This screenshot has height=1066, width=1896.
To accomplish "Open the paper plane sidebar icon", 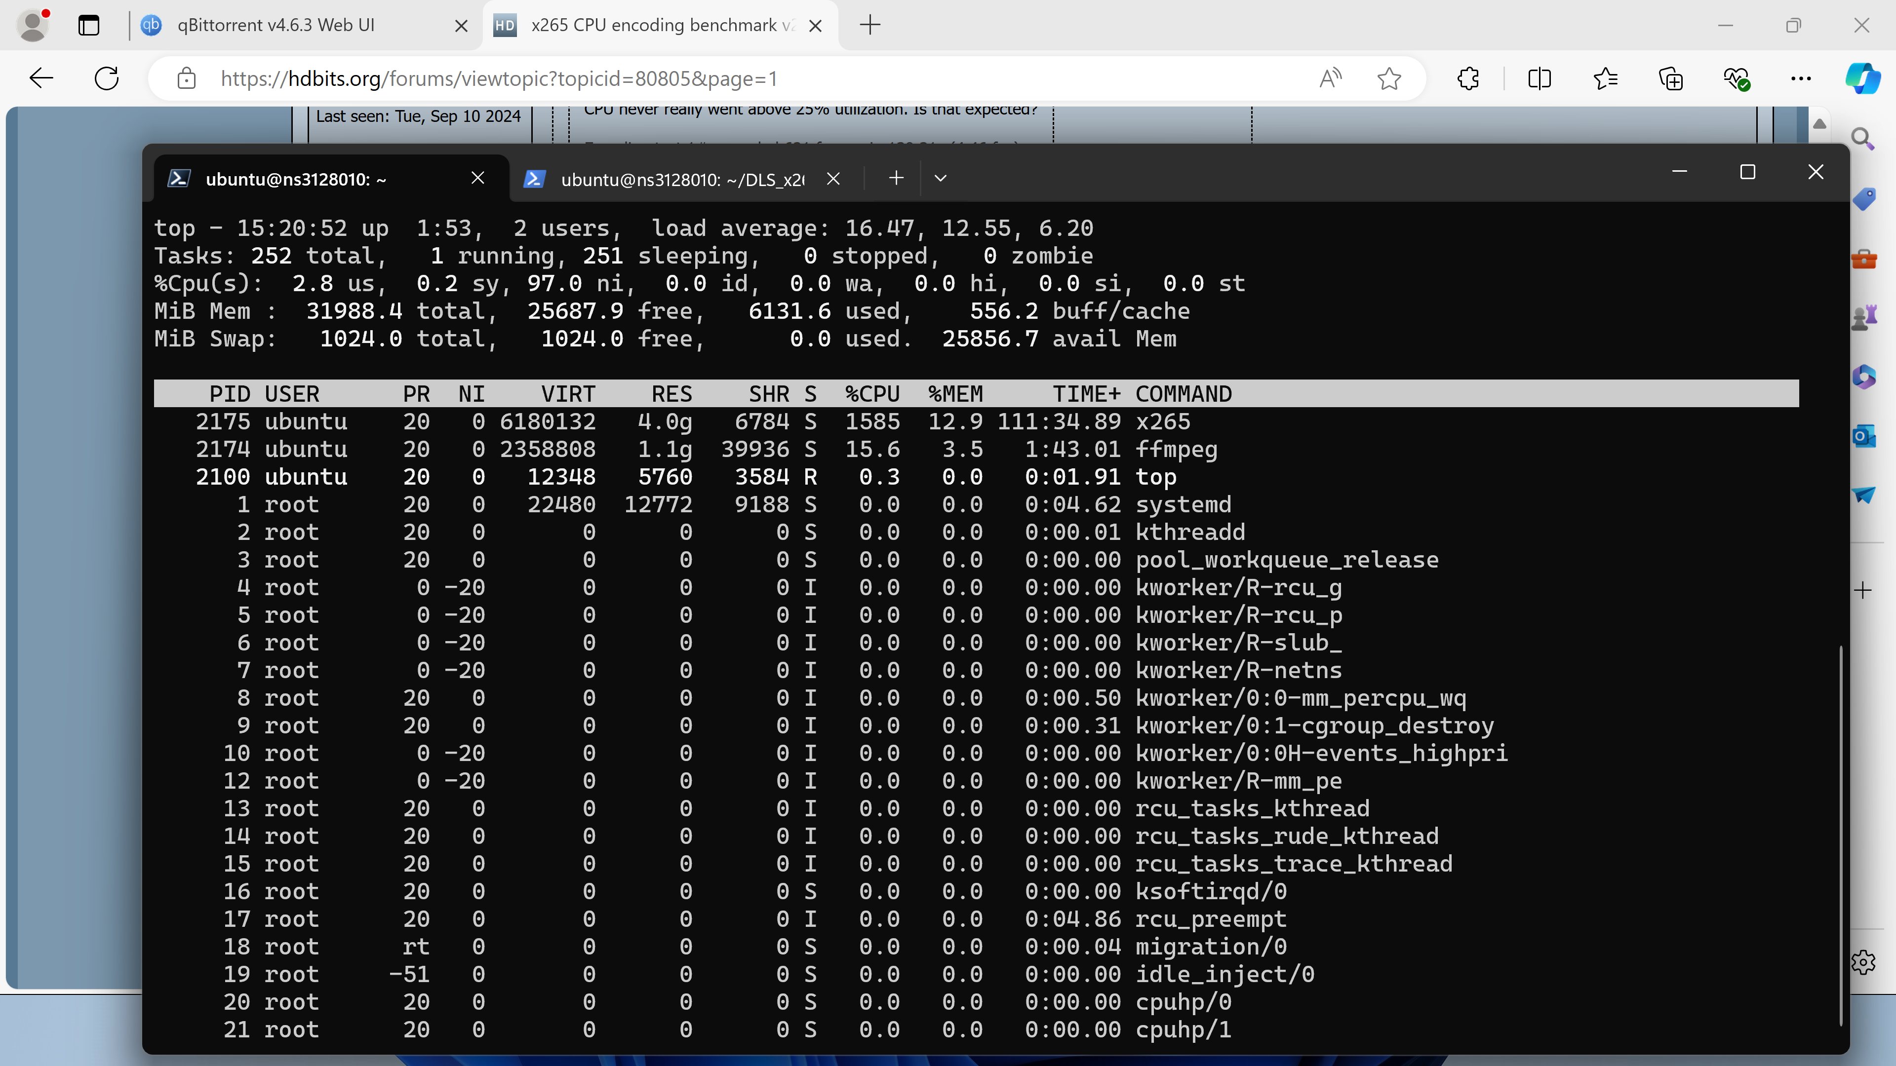I will pos(1863,495).
